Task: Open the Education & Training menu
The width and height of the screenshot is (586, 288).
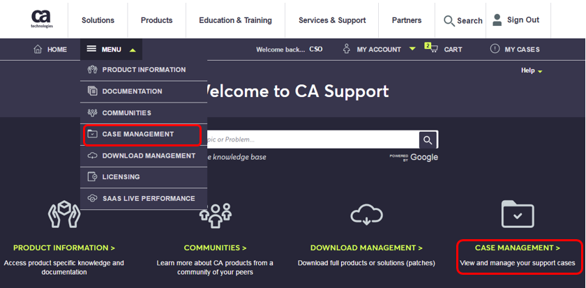Action: 236,20
